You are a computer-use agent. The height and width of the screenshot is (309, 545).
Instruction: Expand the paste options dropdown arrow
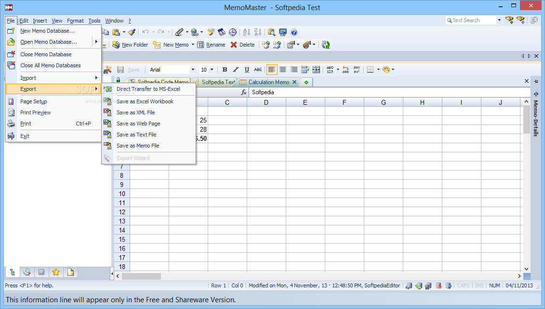tap(124, 32)
